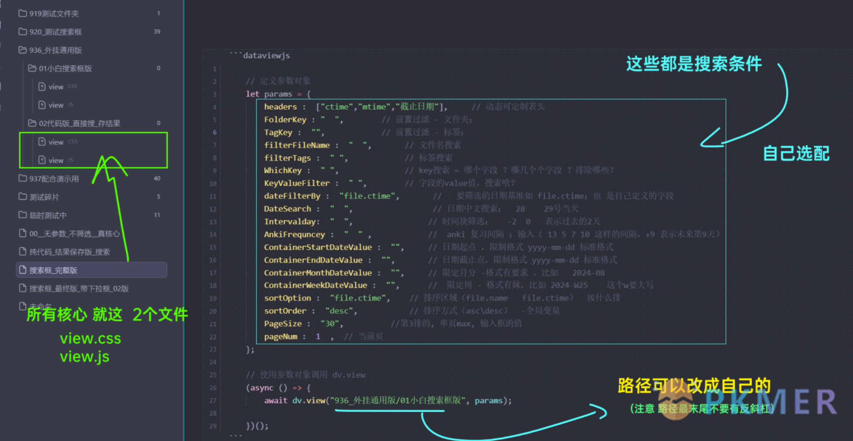Click line number 27 in the gutter
Viewport: 853px width, 441px height.
click(x=213, y=400)
